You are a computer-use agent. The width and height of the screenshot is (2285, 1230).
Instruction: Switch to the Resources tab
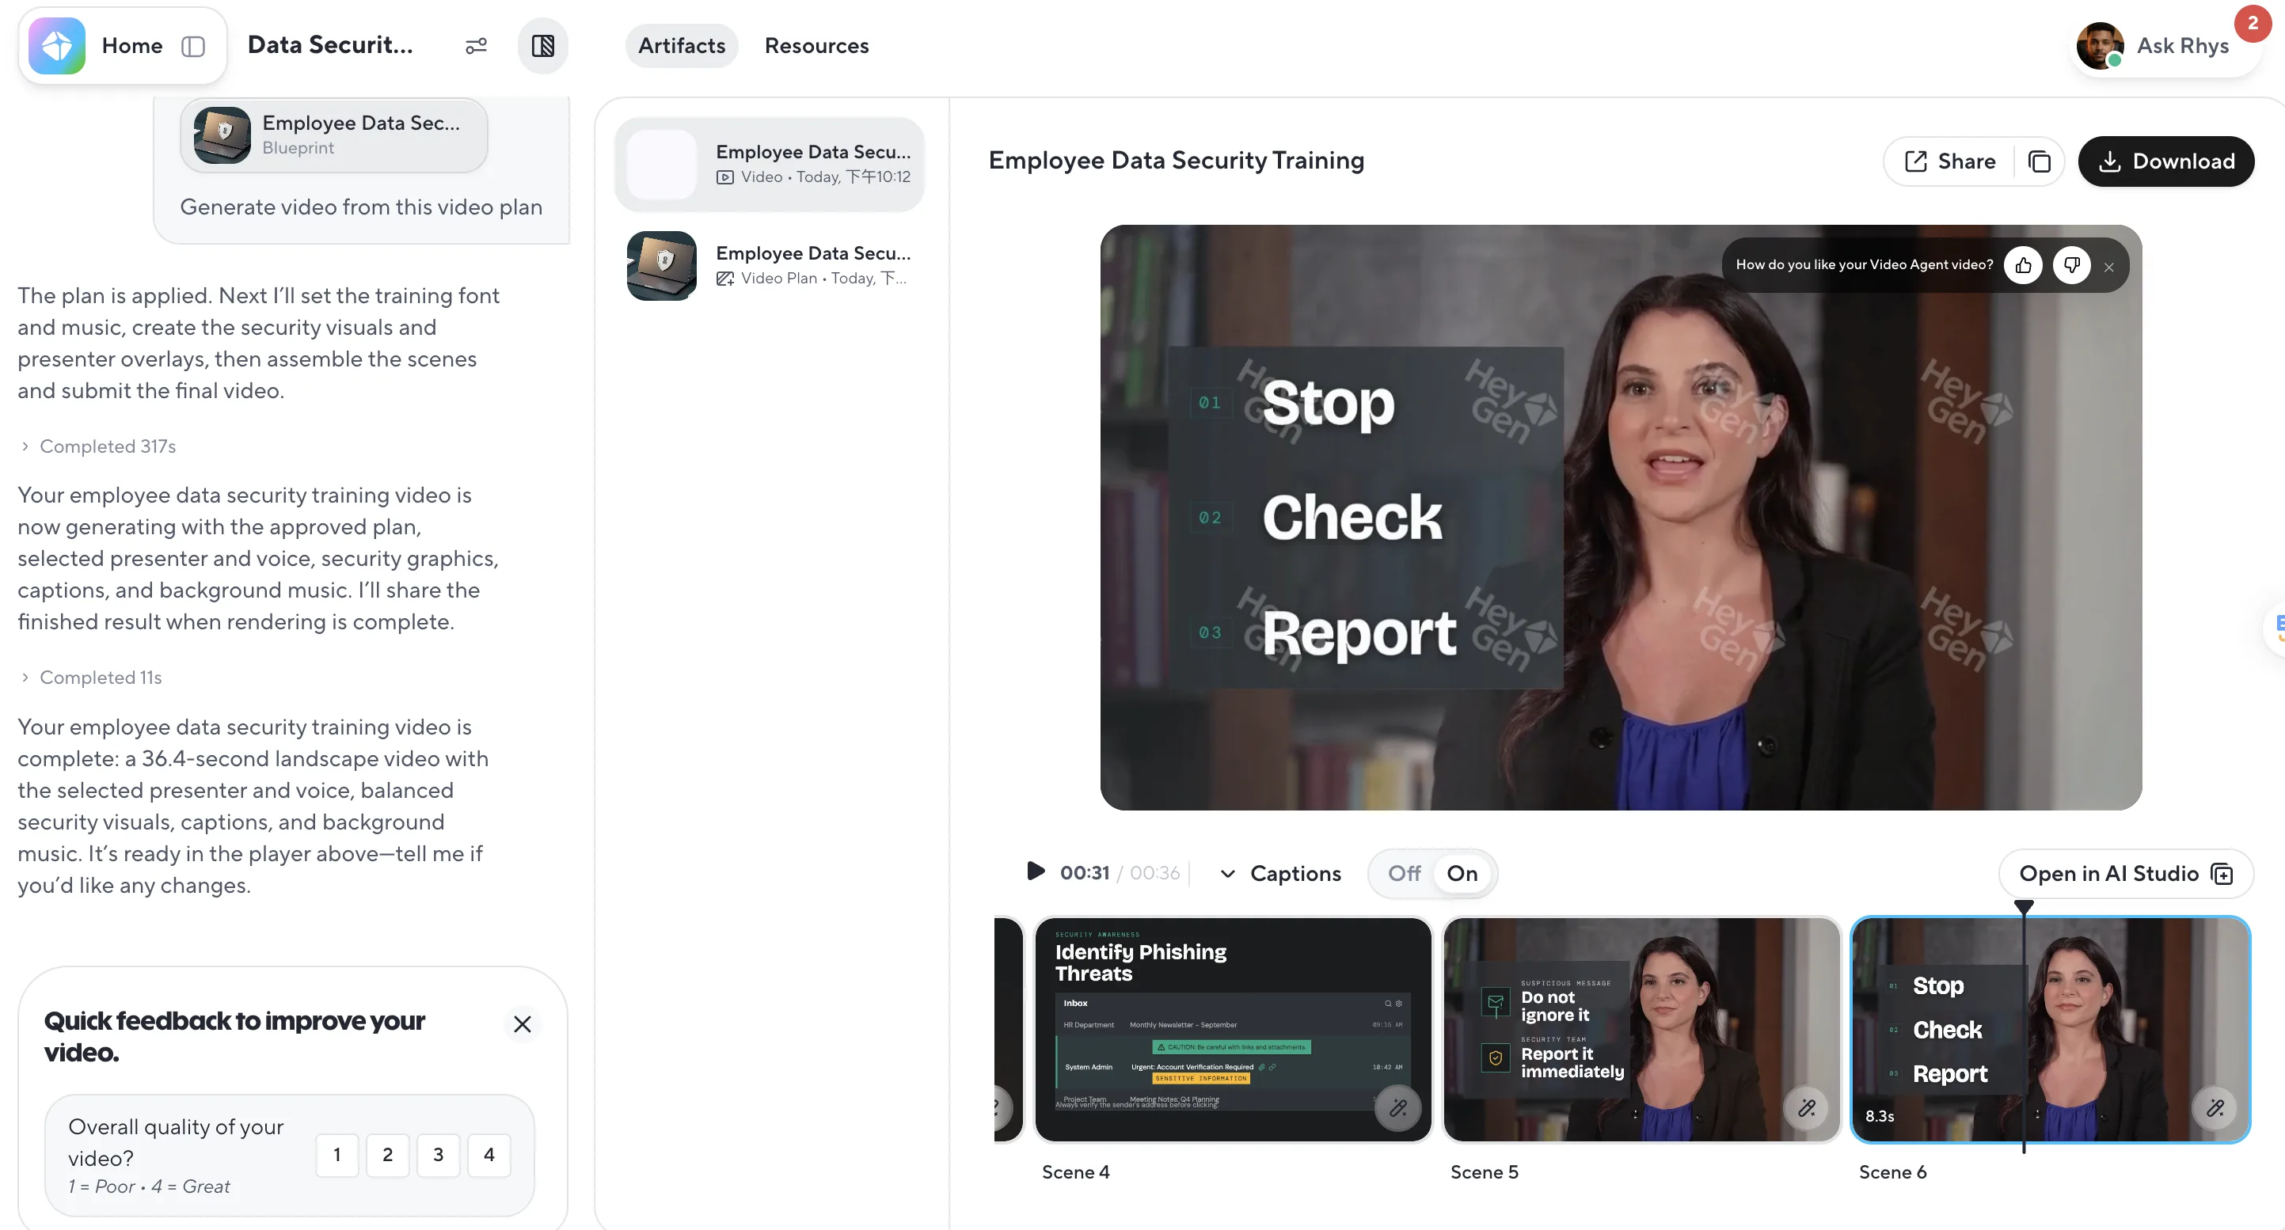(x=816, y=45)
